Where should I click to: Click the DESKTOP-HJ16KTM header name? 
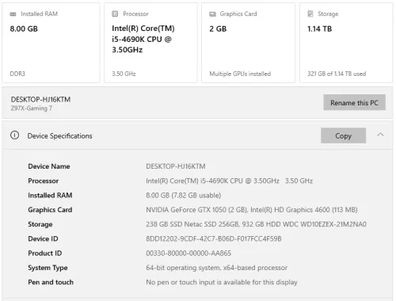[40, 100]
